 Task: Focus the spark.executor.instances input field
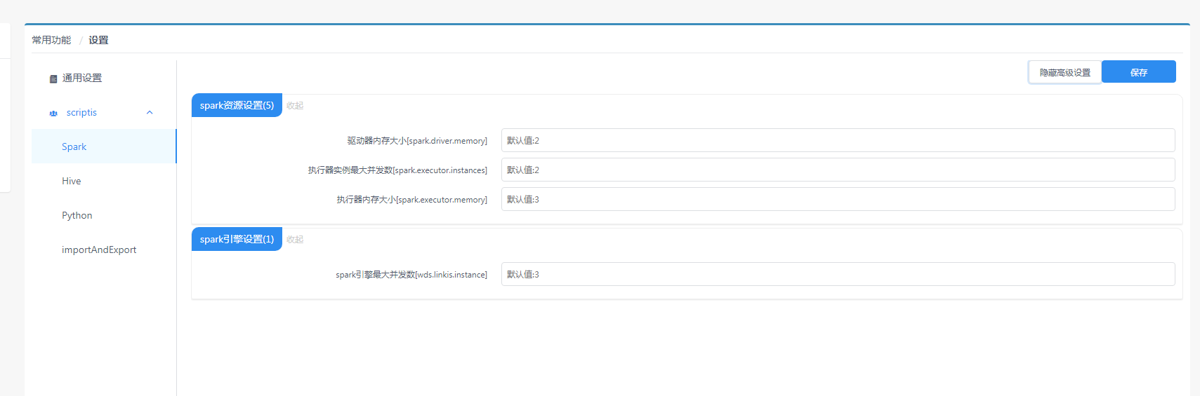pos(838,170)
